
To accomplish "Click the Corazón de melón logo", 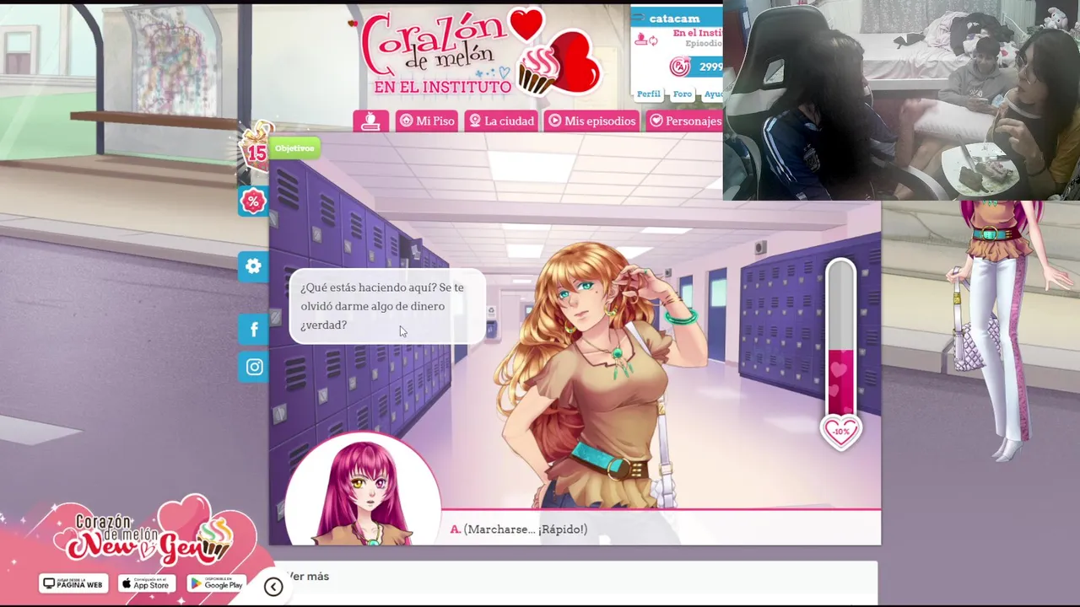I will (481, 52).
